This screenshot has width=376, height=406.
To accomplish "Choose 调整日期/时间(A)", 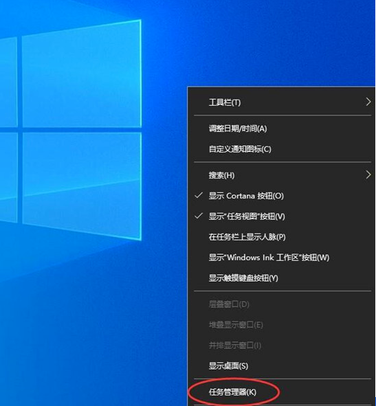I will (282, 128).
